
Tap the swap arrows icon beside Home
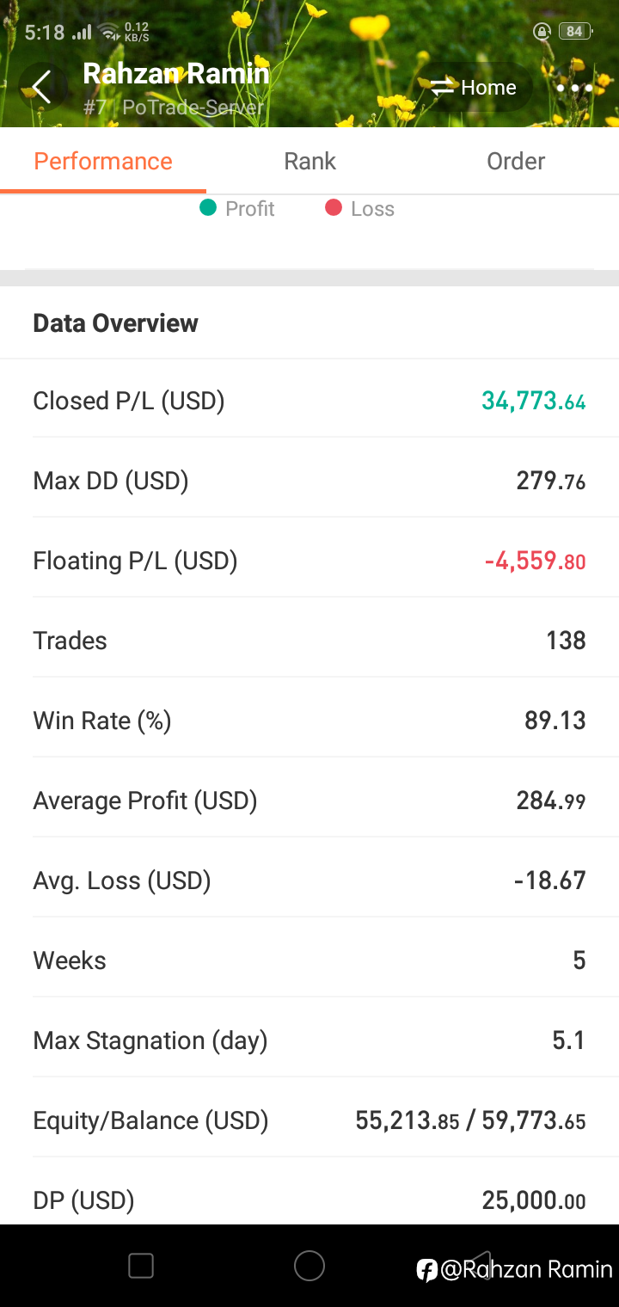tap(442, 88)
